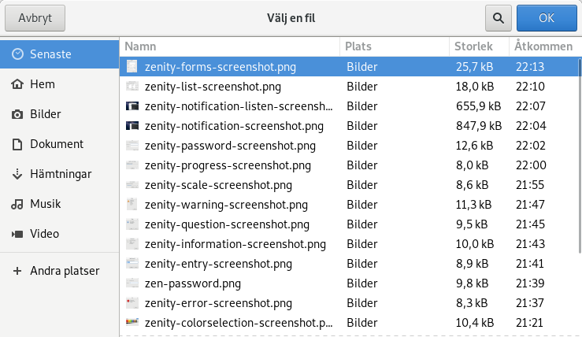Open the Hem home folder icon
This screenshot has width=582, height=337.
[x=17, y=84]
